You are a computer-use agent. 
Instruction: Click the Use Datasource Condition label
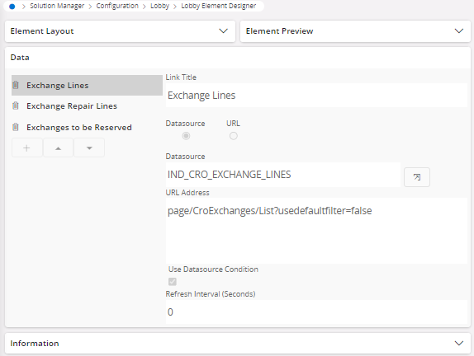tap(213, 269)
